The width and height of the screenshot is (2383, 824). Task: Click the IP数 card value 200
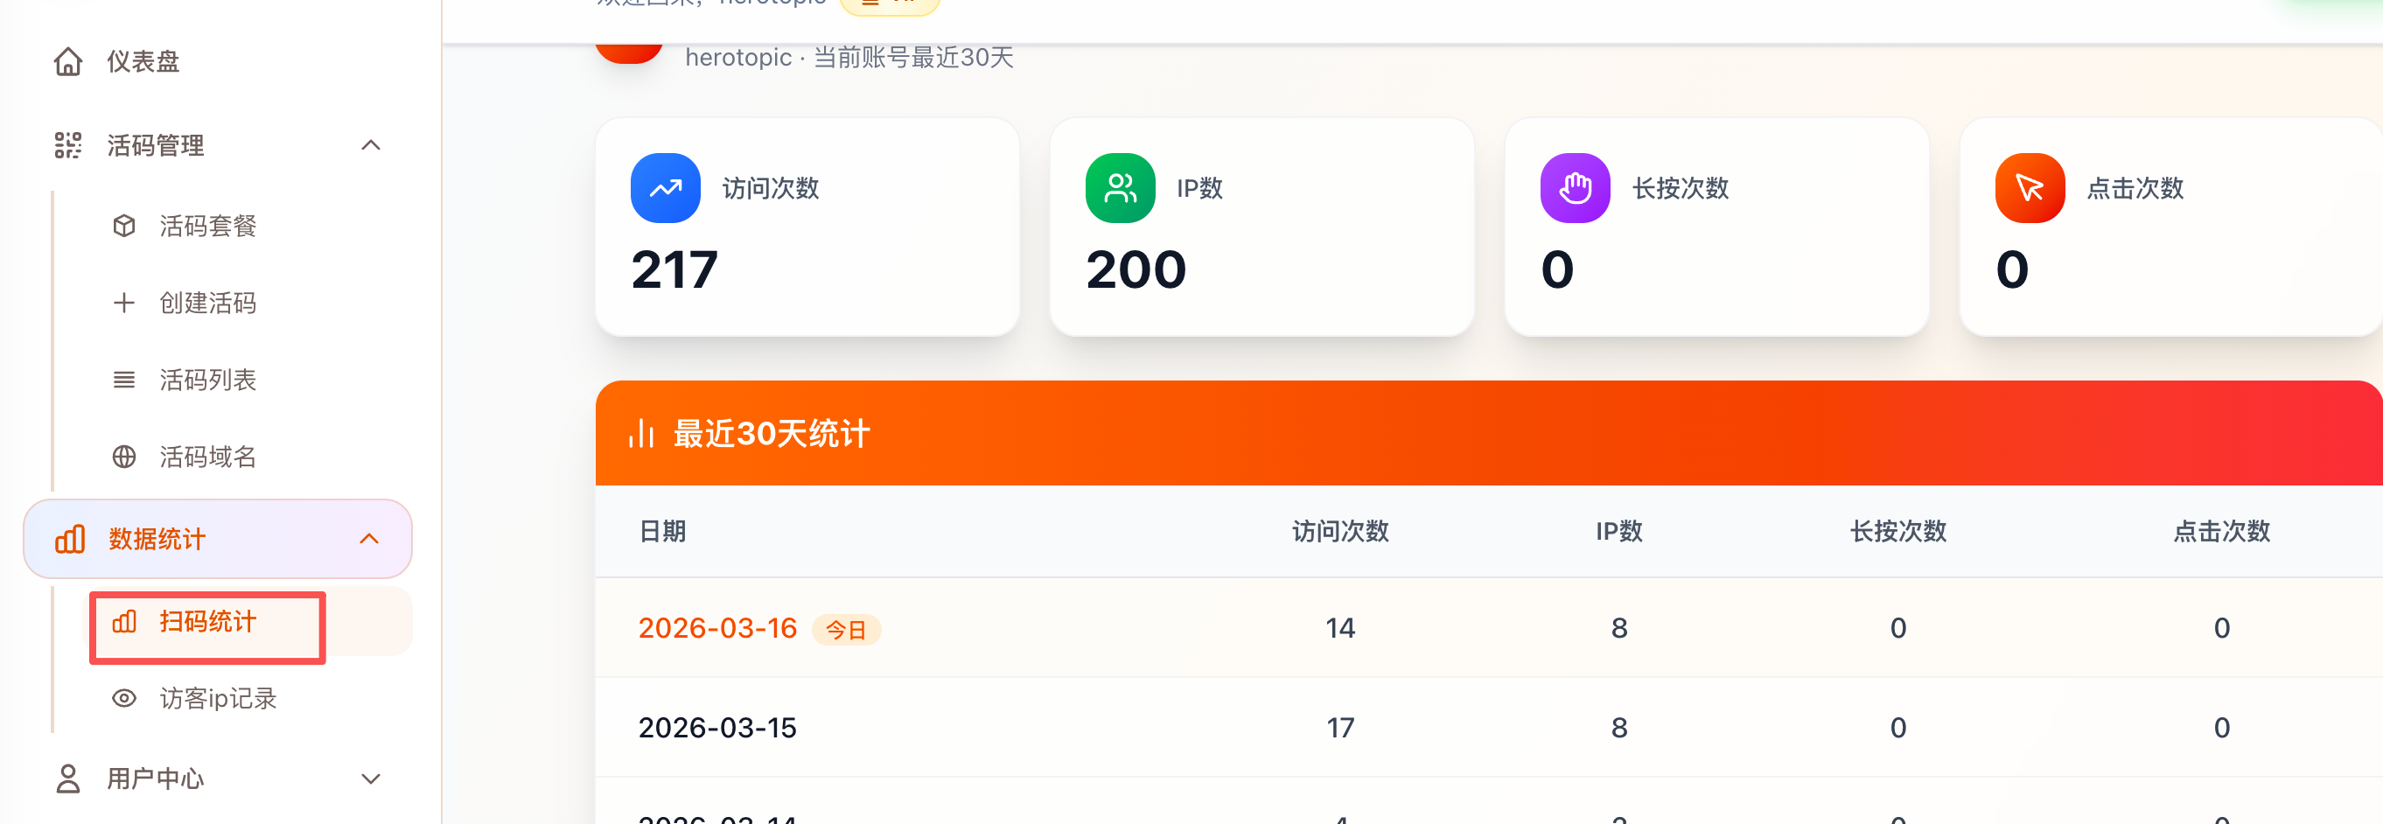(1136, 270)
